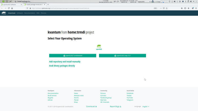Open the language English dropdown

pos(146,106)
